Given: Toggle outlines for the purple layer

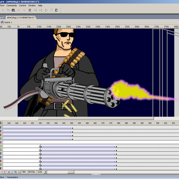Looking at the screenshot, I should point(0,168).
